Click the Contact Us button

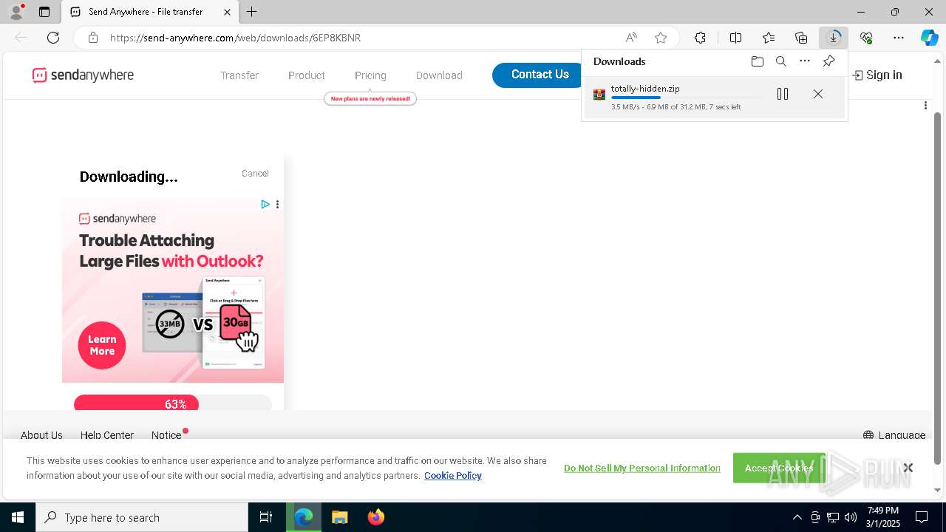tap(540, 75)
